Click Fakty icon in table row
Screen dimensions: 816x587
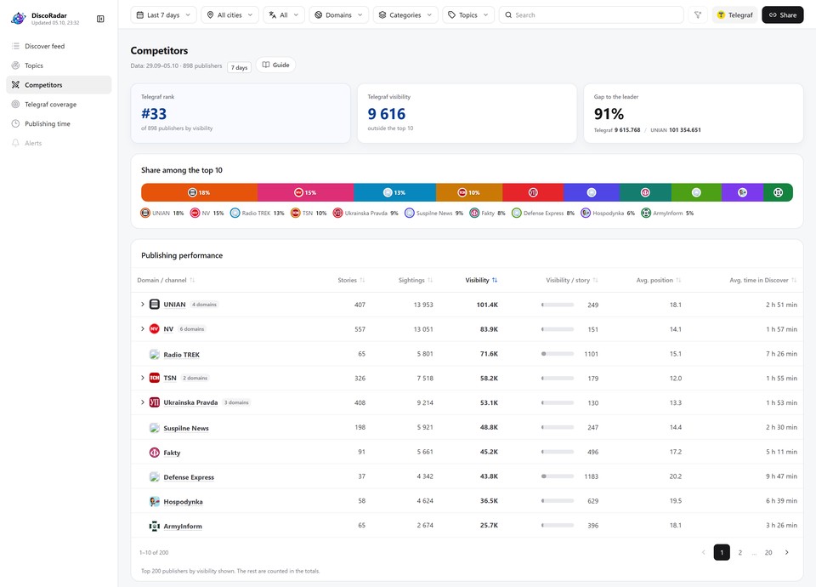tap(155, 453)
